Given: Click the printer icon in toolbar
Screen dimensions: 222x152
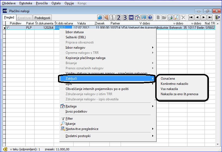Looking at the screenshot, I should (171, 17).
